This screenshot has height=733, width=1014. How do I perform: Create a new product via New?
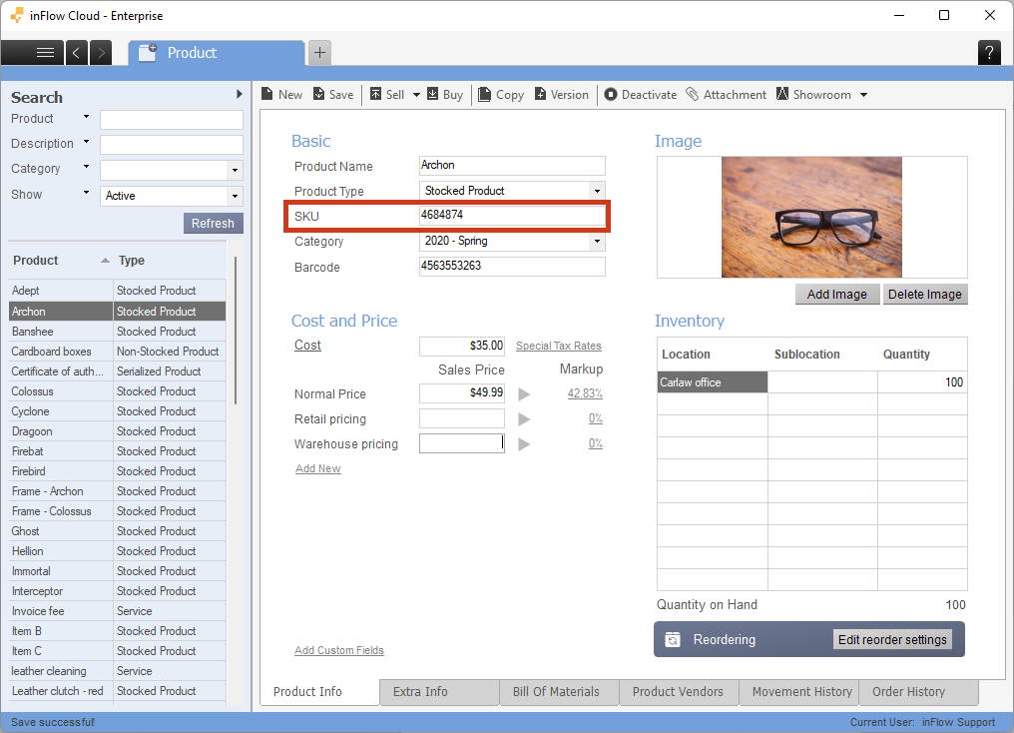(281, 95)
